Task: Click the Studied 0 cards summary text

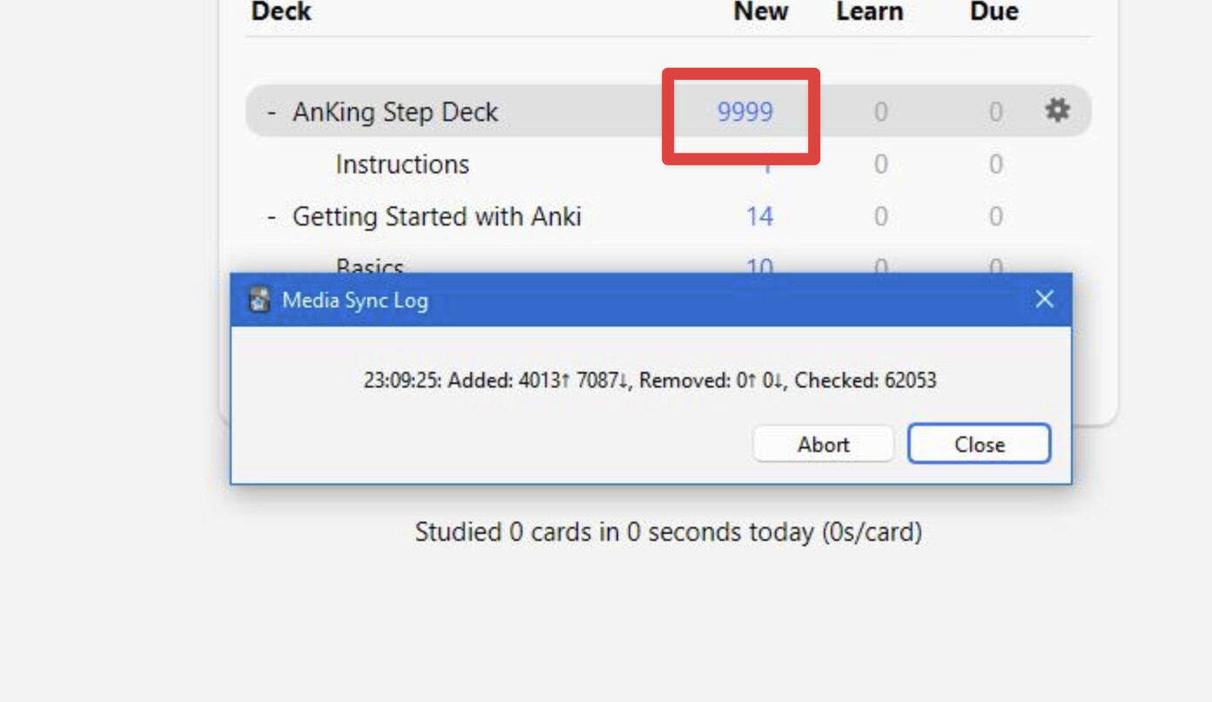Action: coord(668,531)
